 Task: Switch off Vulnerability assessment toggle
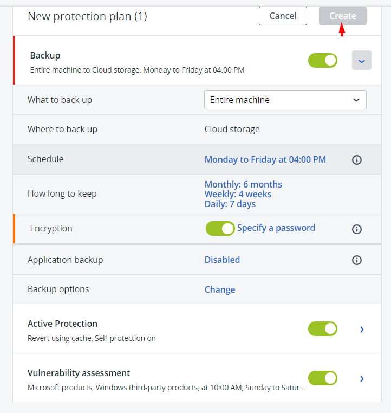[323, 378]
